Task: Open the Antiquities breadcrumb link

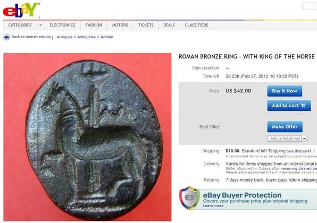Action: [86, 37]
